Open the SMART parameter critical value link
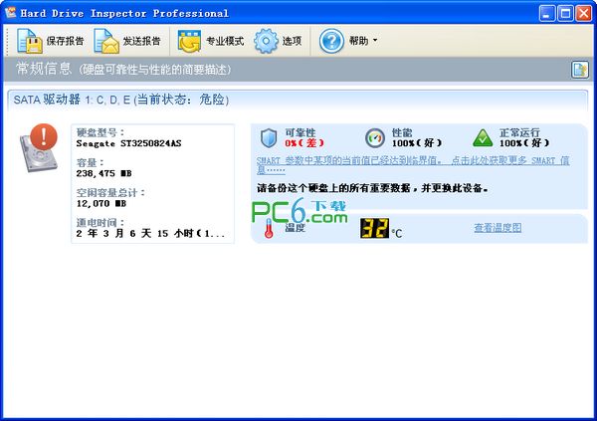 [413, 165]
